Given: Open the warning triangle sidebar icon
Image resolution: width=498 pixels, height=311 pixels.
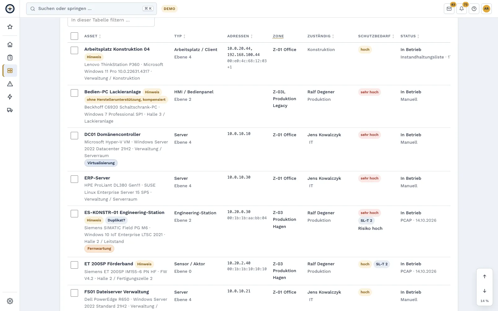Looking at the screenshot, I should pos(10,84).
